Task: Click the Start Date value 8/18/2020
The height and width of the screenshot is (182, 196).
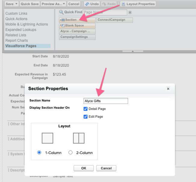Action: [61, 56]
